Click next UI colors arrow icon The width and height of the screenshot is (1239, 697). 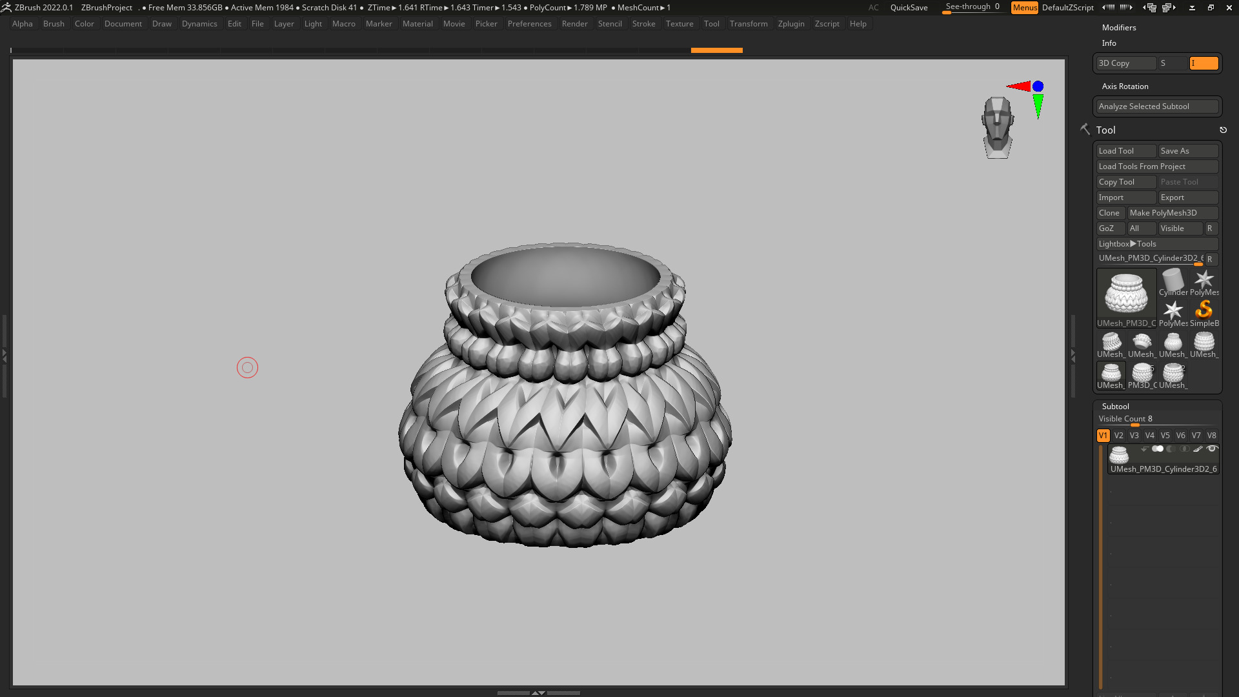[x=1126, y=7]
